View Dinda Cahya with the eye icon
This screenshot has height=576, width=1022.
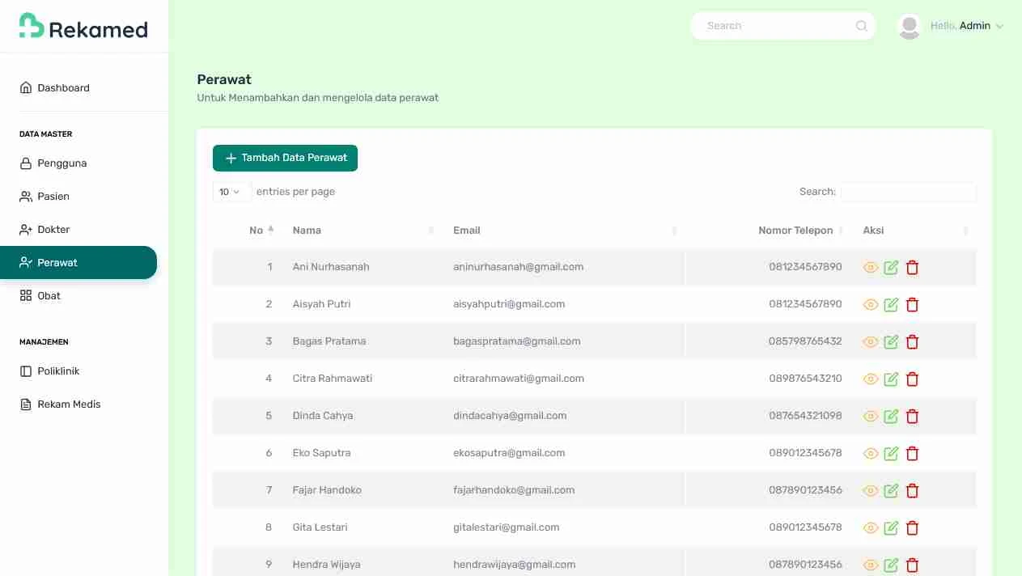tap(871, 417)
